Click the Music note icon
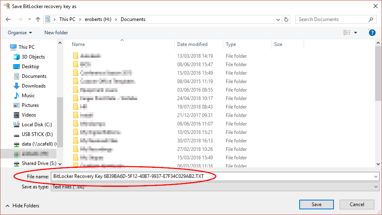382x215 pixels. [16, 96]
